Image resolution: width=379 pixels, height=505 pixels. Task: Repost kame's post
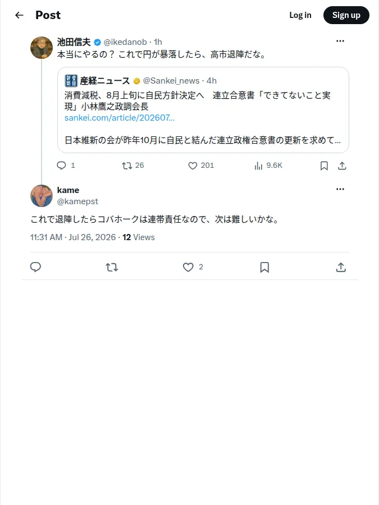coord(112,267)
